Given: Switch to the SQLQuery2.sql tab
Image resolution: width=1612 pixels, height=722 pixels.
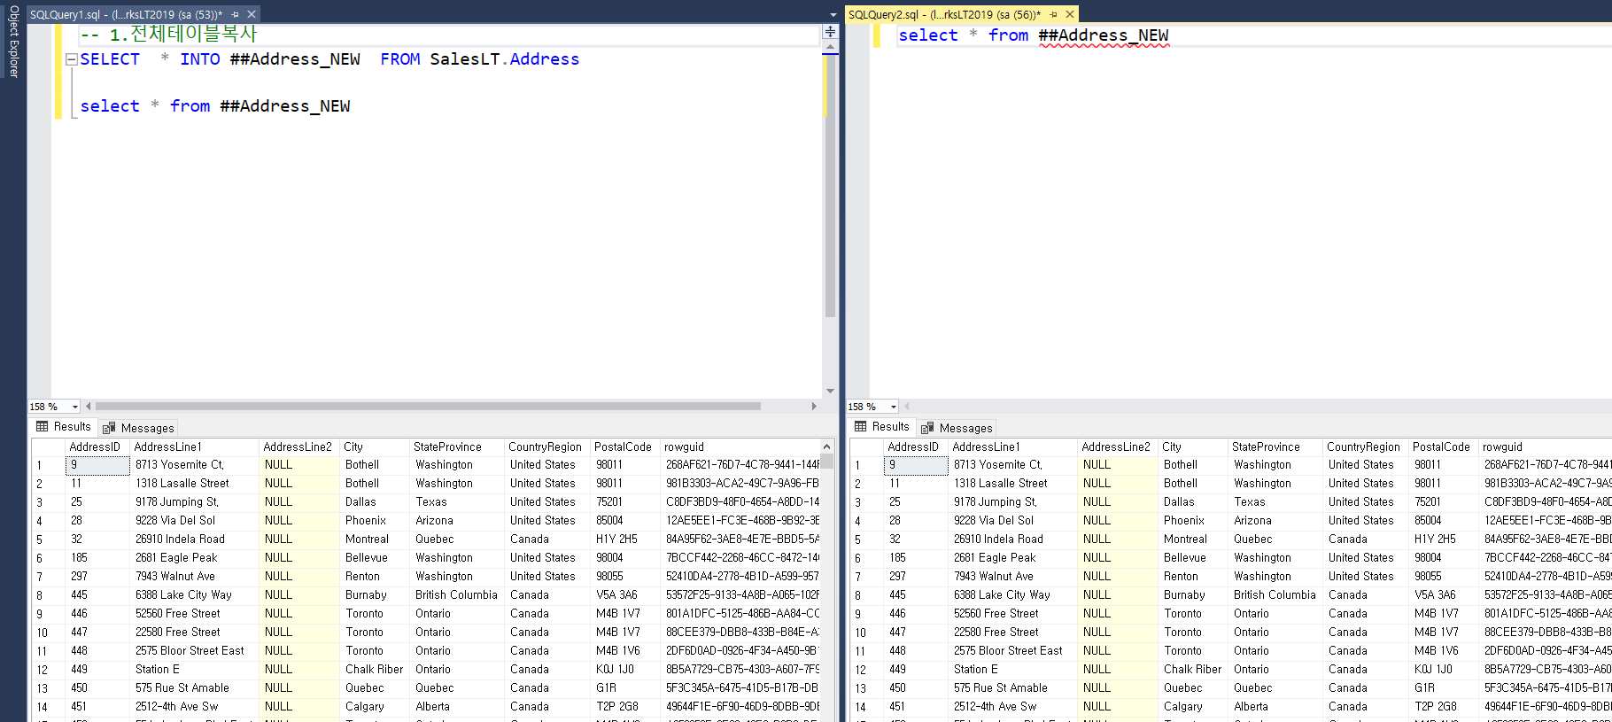Looking at the screenshot, I should point(944,14).
